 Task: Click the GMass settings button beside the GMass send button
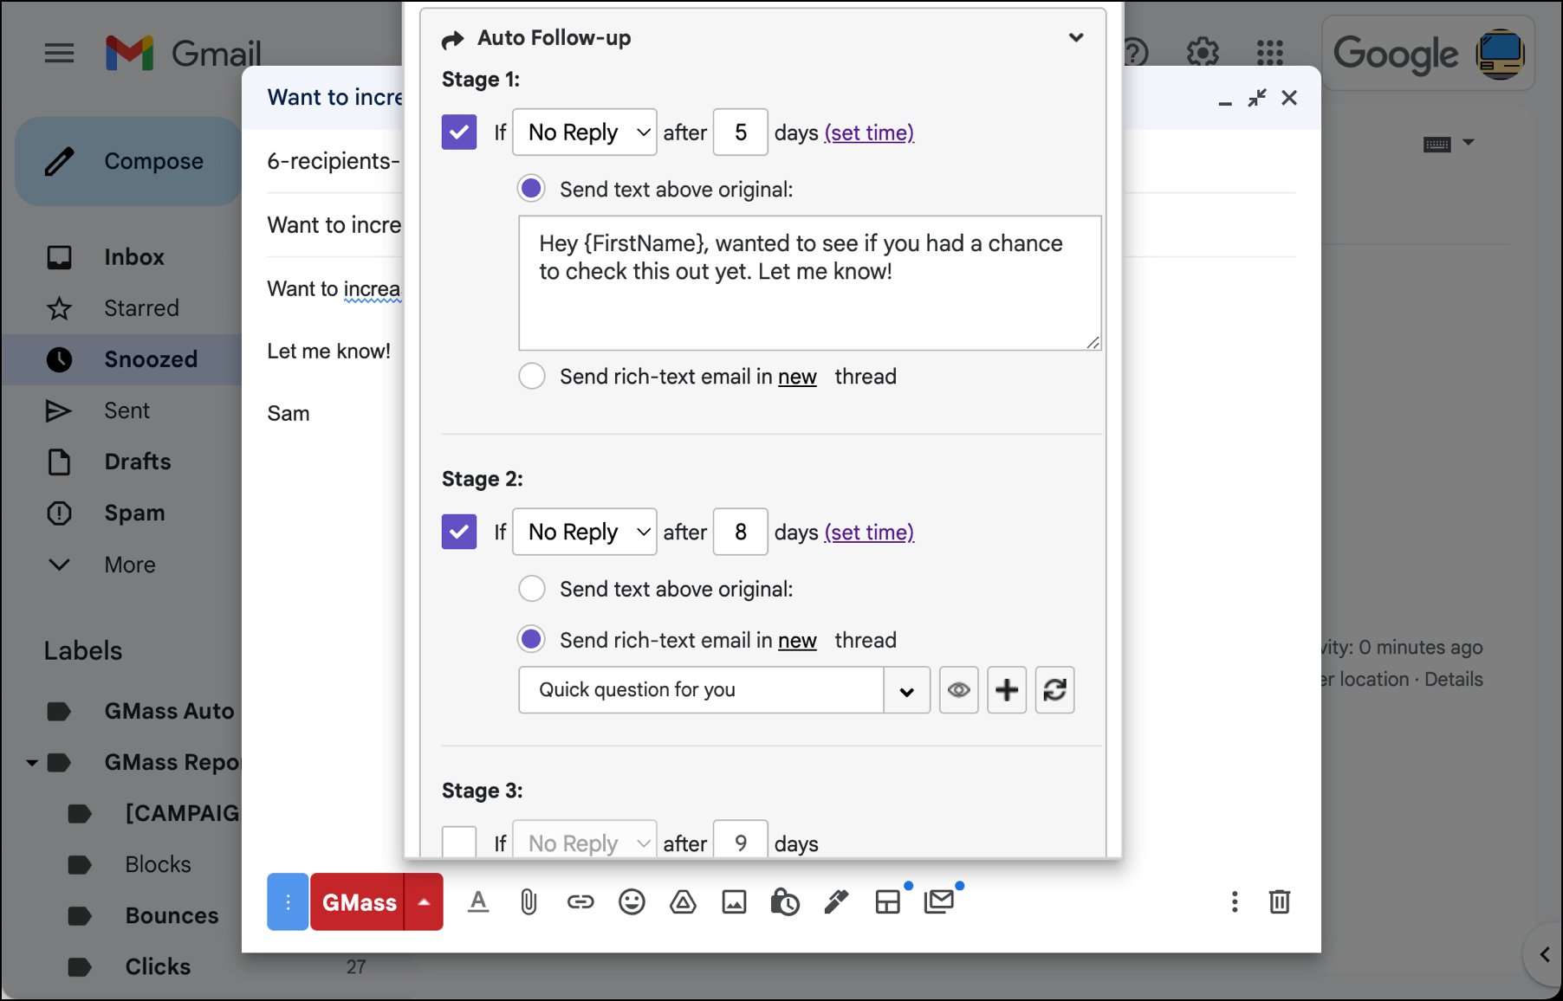pyautogui.click(x=288, y=902)
